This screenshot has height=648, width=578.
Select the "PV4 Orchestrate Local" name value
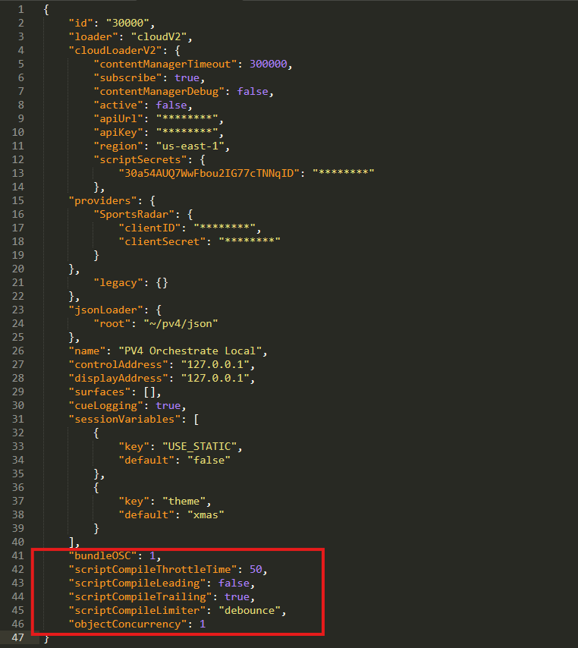click(x=190, y=351)
